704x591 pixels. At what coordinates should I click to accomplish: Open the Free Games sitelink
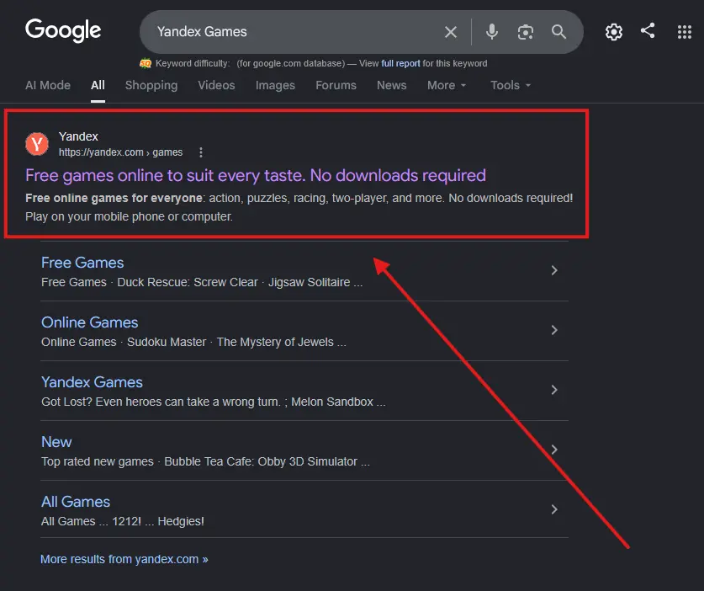click(x=82, y=263)
